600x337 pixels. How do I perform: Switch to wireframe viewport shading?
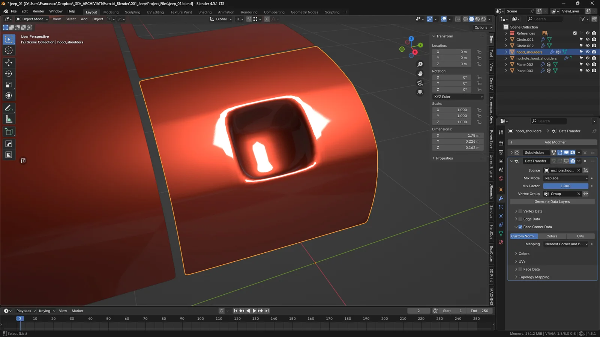click(466, 19)
